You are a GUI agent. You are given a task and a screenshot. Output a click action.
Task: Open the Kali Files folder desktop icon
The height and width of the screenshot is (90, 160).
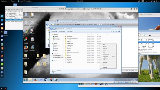pyautogui.click(x=15, y=5)
